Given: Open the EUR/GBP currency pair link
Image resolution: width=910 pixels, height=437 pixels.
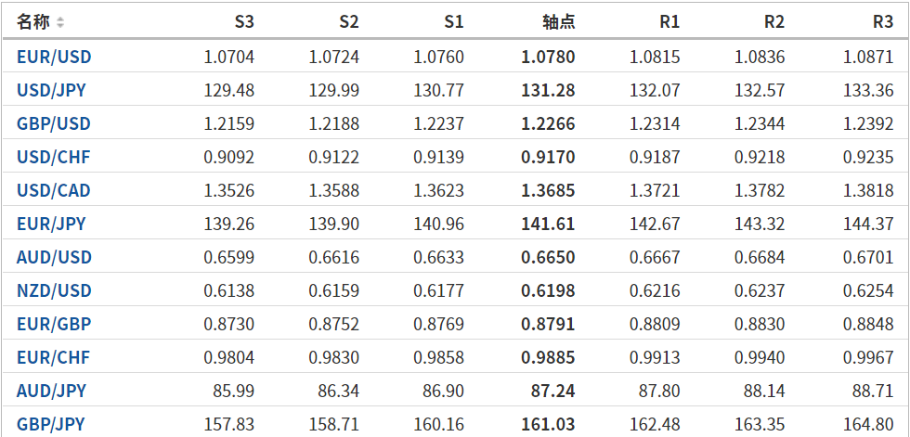Looking at the screenshot, I should (x=53, y=324).
